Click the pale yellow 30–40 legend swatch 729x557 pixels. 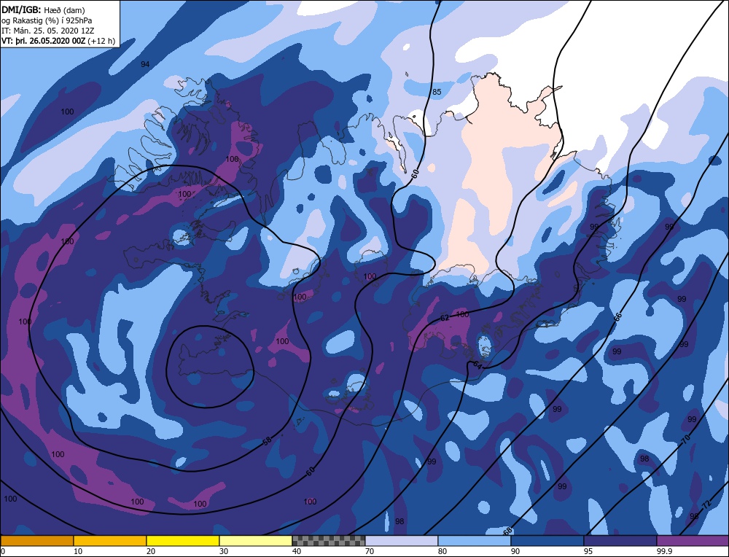[x=256, y=541]
